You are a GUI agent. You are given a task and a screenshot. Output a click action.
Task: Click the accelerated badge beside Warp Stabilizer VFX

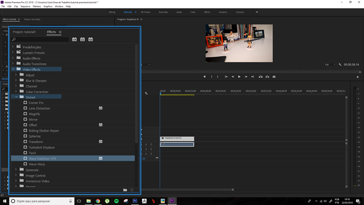pos(100,158)
